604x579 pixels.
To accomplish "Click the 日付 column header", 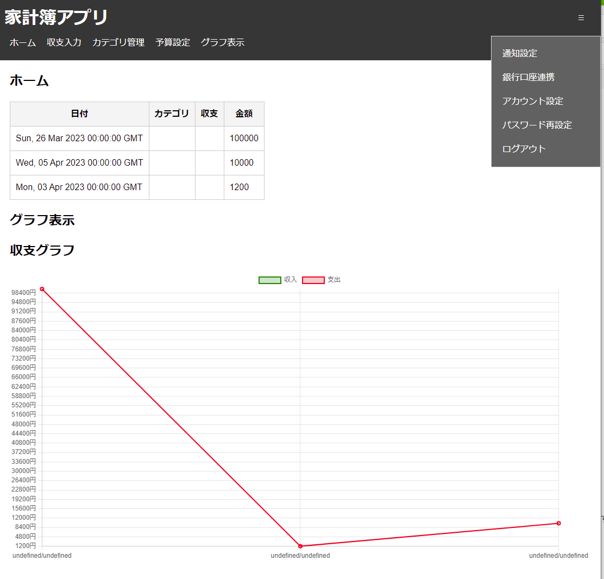I will pyautogui.click(x=79, y=114).
